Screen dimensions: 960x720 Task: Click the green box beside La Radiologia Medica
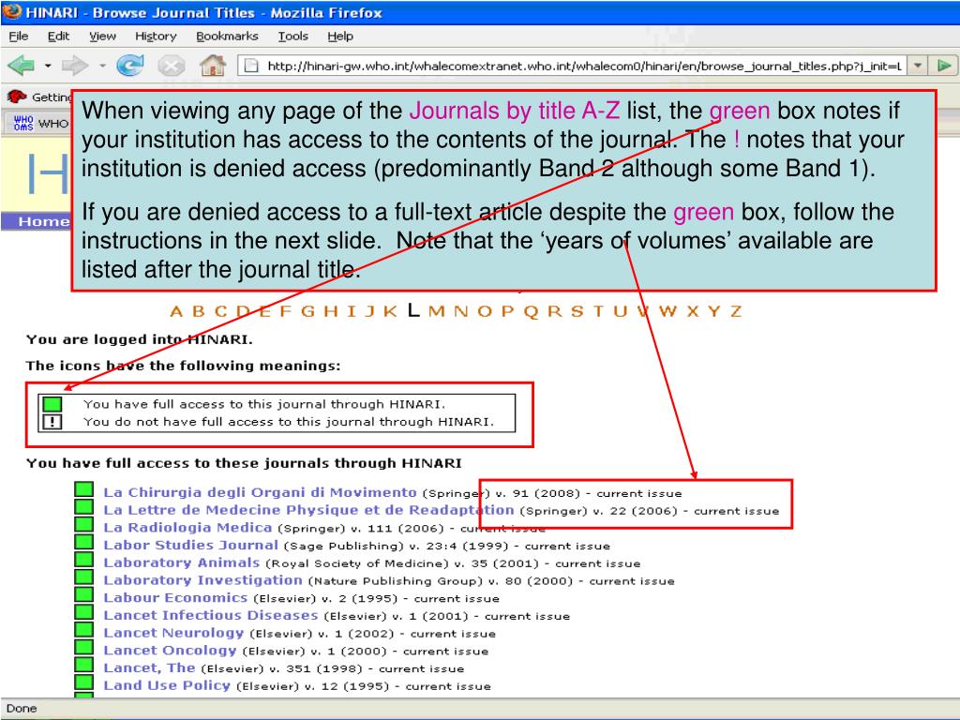point(83,525)
